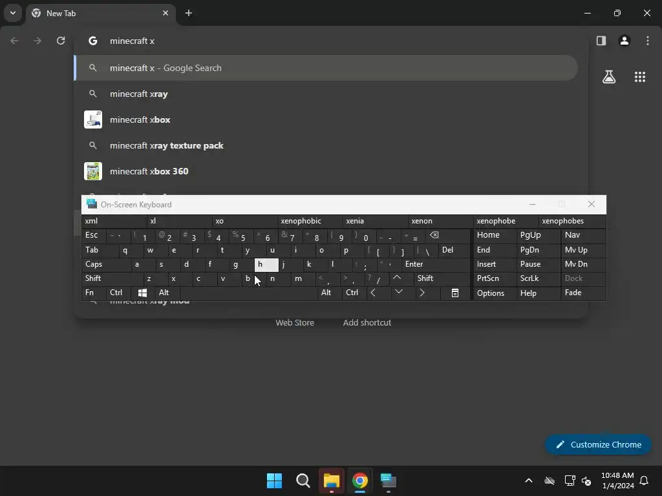Open Chrome's three-dot menu
662x496 pixels.
[x=647, y=41]
